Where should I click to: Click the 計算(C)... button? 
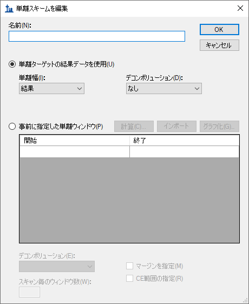tap(134, 127)
